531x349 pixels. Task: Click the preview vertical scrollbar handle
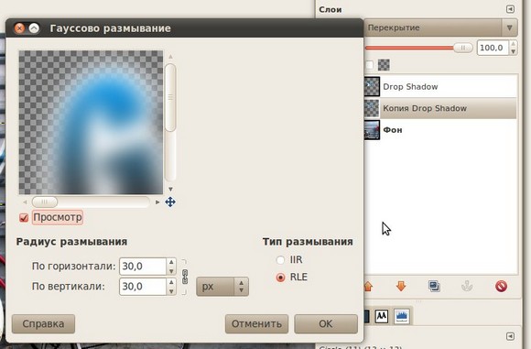click(170, 98)
